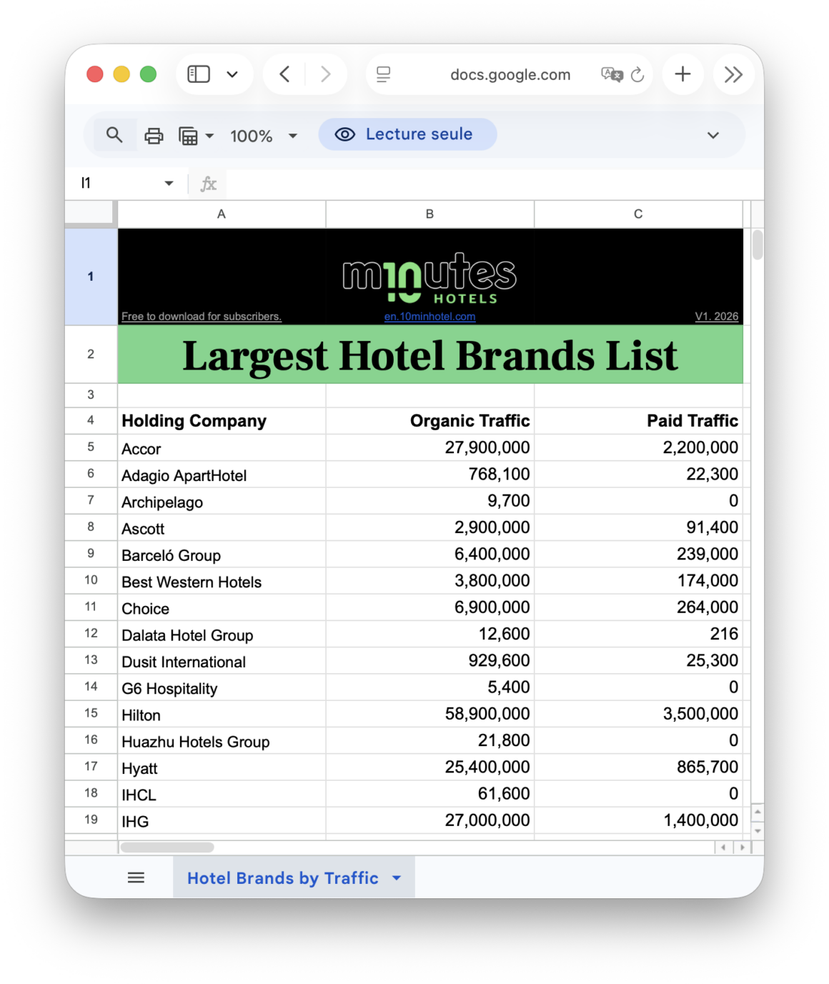The image size is (829, 984).
Task: Select the Hotel Brands by Traffic sheet tab
Action: (282, 878)
